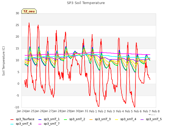The height and width of the screenshot is (129, 172).
Task: Click the 5 y-axis tick label
Action: coord(18,72)
